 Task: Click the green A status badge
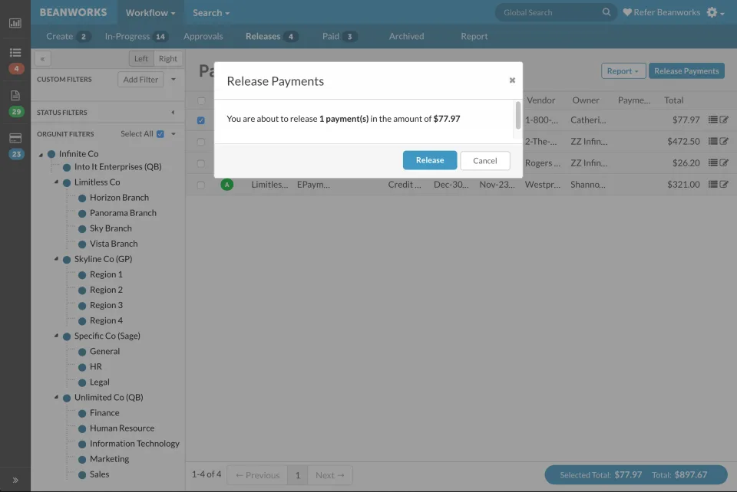[227, 185]
